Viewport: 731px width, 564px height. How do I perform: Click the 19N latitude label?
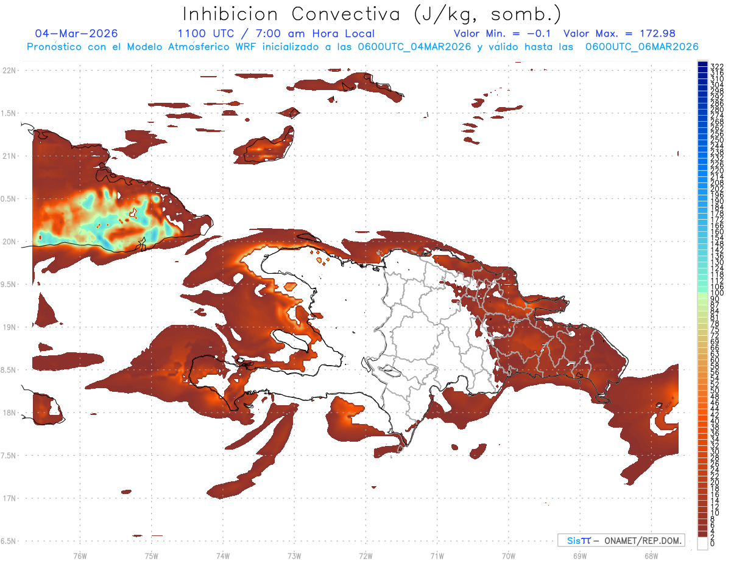(x=10, y=327)
